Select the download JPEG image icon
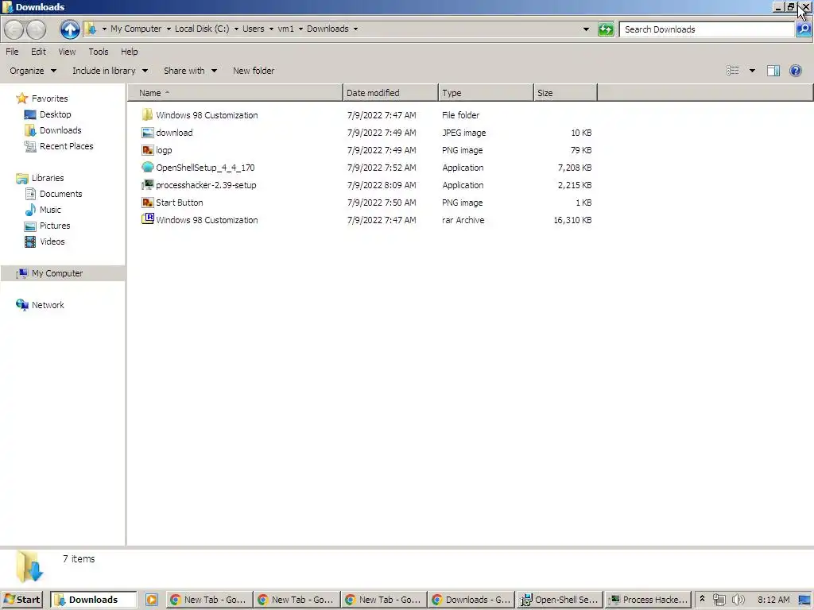The width and height of the screenshot is (814, 610). [x=147, y=133]
